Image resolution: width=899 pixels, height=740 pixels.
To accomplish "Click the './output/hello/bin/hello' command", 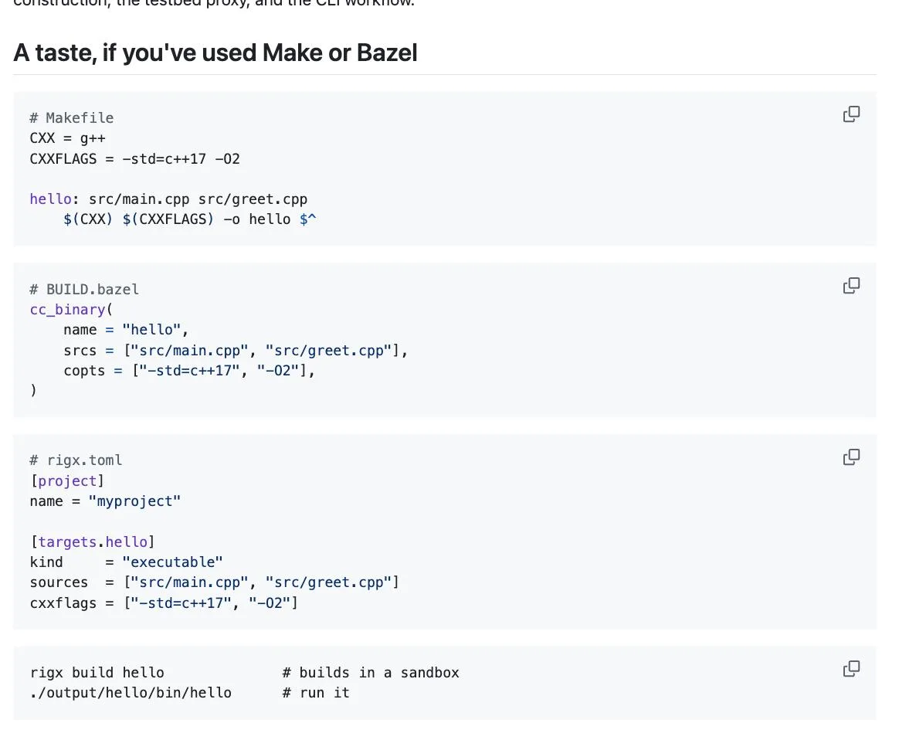I will pos(131,692).
